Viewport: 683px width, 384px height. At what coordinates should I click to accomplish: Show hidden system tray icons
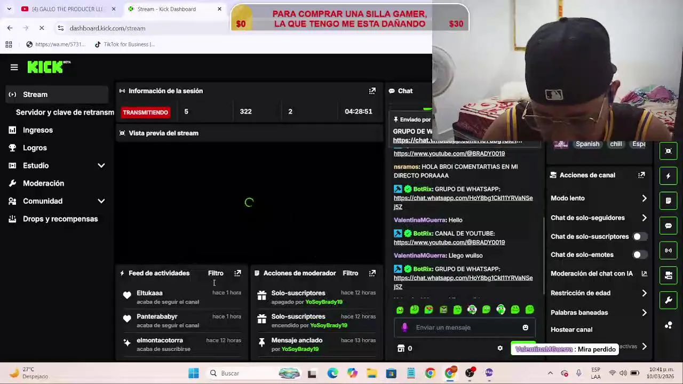(550, 373)
